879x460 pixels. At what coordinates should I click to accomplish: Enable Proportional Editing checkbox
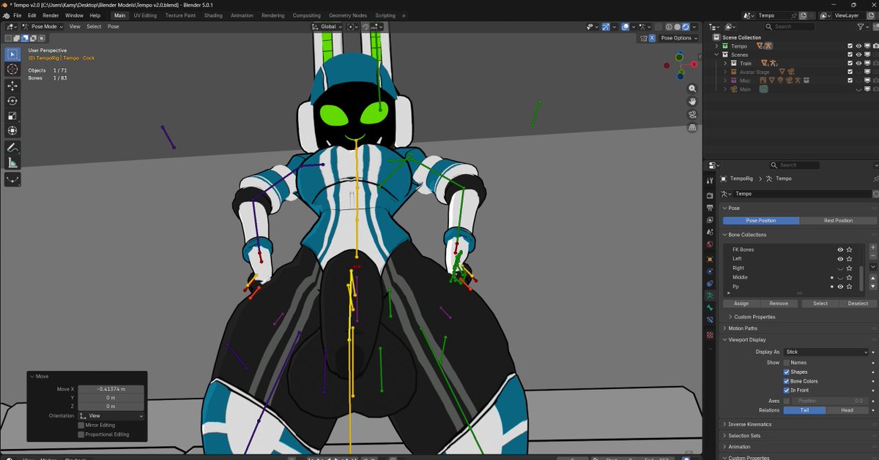tap(81, 434)
